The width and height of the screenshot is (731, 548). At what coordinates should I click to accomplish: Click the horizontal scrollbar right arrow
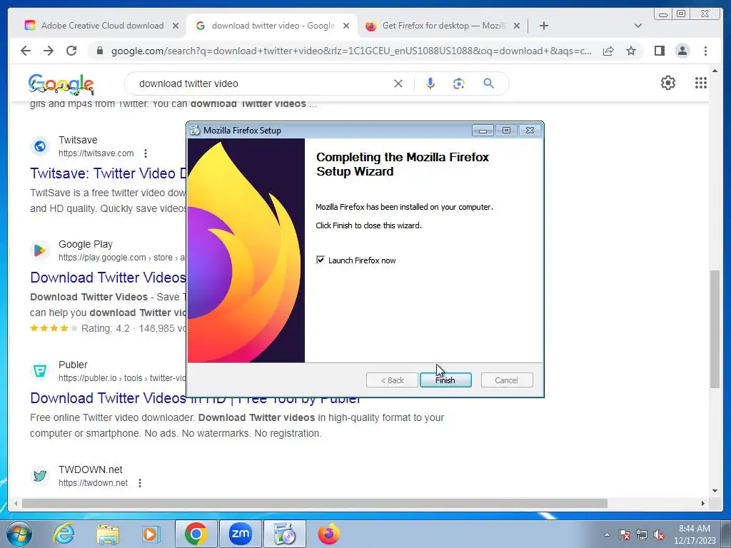[703, 503]
